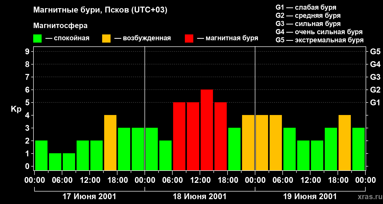This screenshot has width=383, height=204.
Task: Click the 18:00–21:00 yellow bar on 19 Июня
Action: [x=345, y=143]
